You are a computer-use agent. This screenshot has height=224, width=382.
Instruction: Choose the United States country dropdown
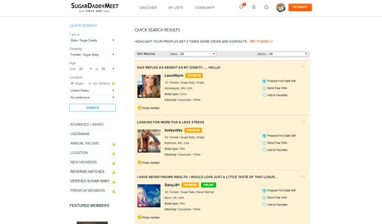(92, 90)
